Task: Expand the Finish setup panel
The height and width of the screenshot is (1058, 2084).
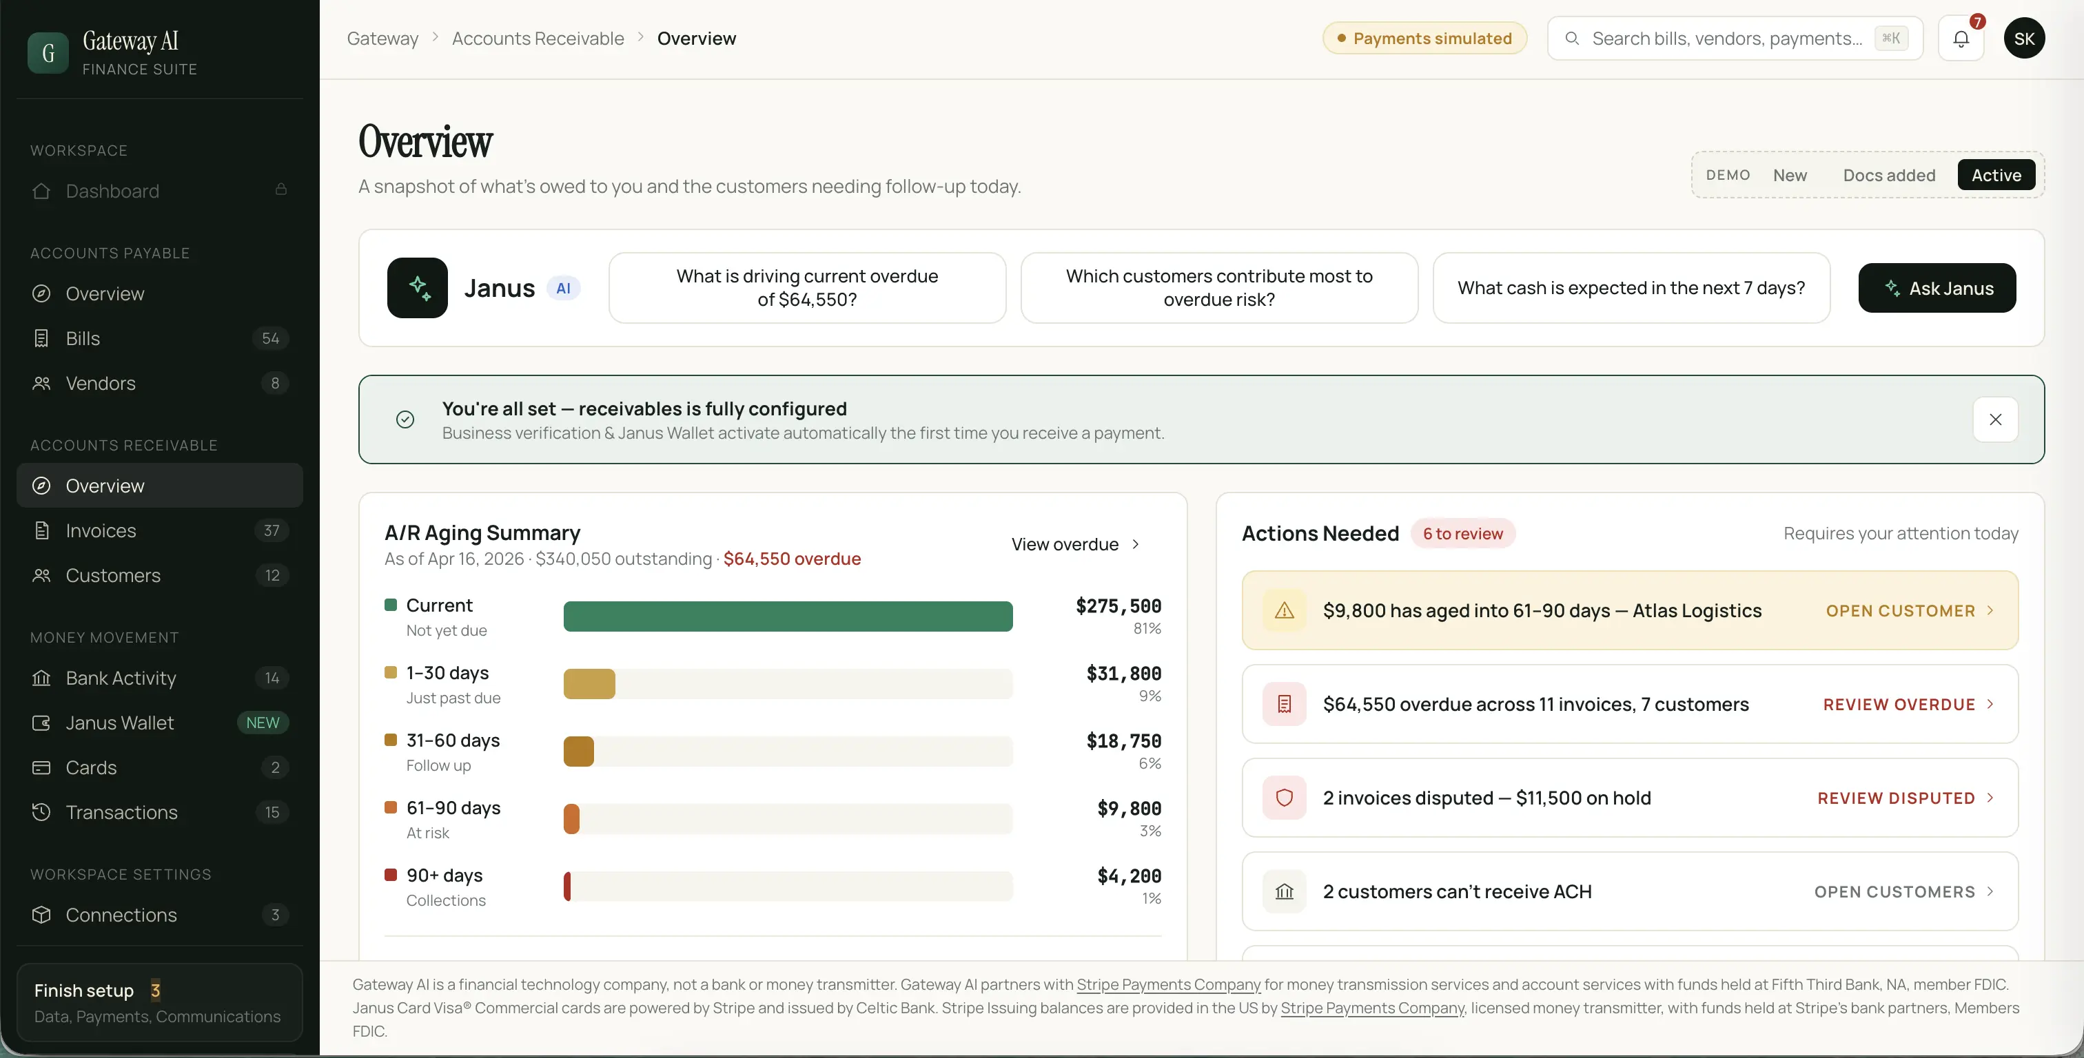Action: (159, 1003)
